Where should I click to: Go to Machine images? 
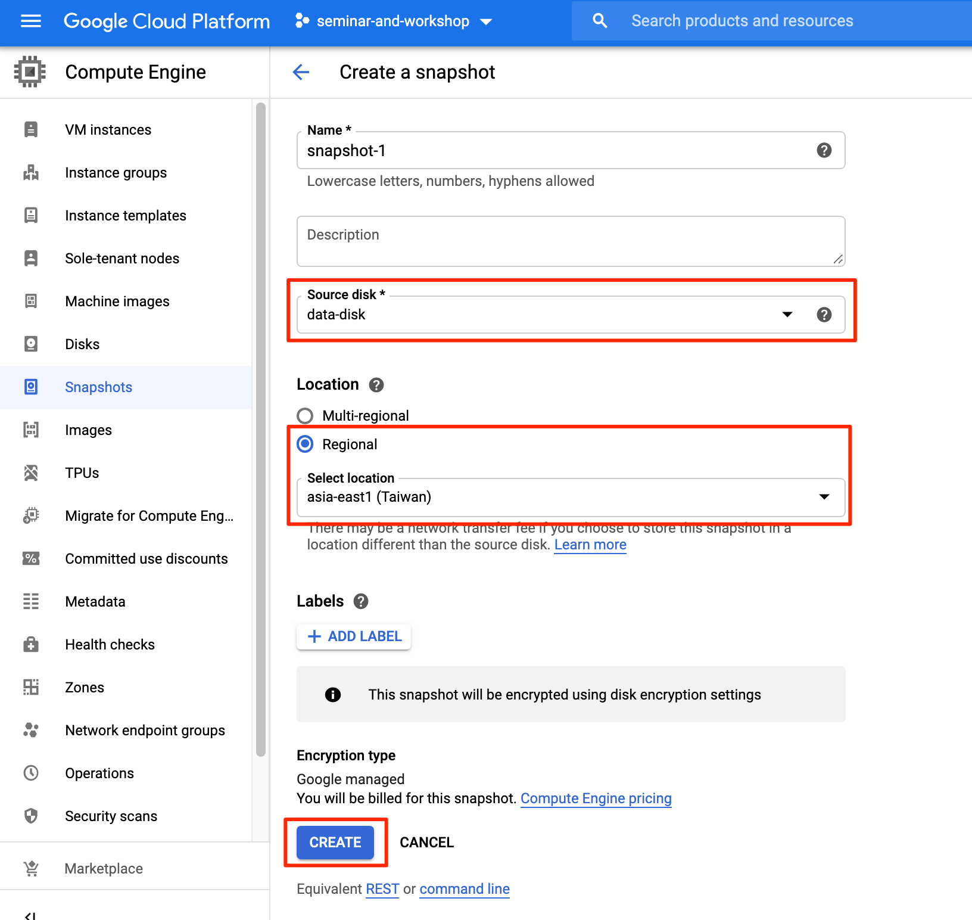tap(117, 301)
